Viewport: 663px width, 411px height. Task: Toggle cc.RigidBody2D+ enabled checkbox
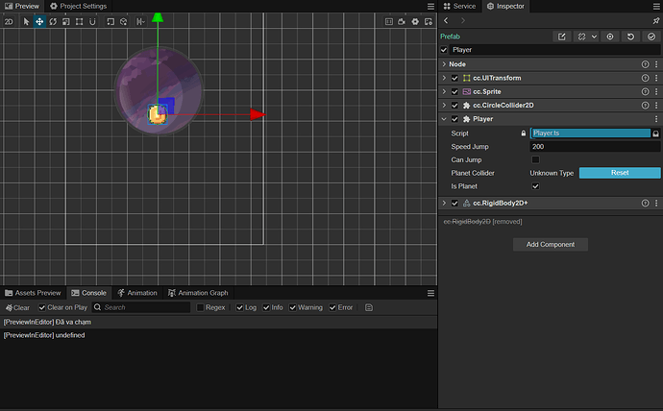(x=454, y=204)
